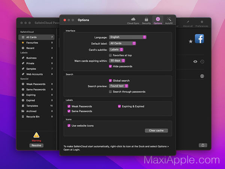Enable Search through passwords checkbox
Viewport: 225px width, 169px height.
click(x=110, y=92)
